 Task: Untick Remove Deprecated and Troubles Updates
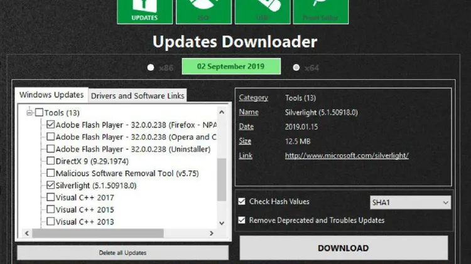242,220
